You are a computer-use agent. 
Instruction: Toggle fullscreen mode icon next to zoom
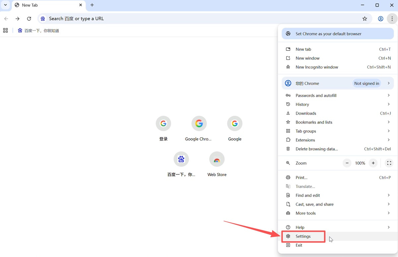[x=389, y=163]
